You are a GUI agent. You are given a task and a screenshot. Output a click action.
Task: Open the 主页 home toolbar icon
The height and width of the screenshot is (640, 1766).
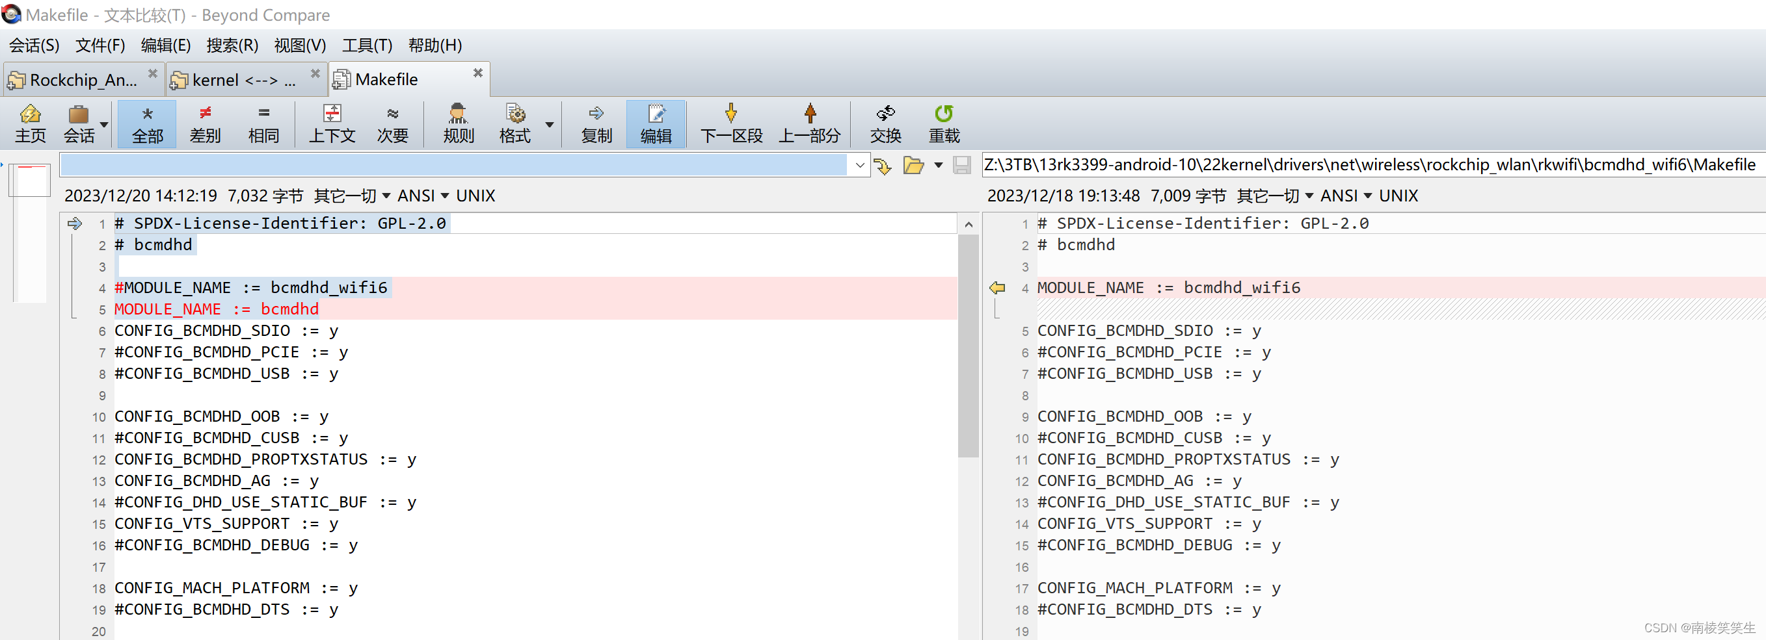[x=30, y=124]
